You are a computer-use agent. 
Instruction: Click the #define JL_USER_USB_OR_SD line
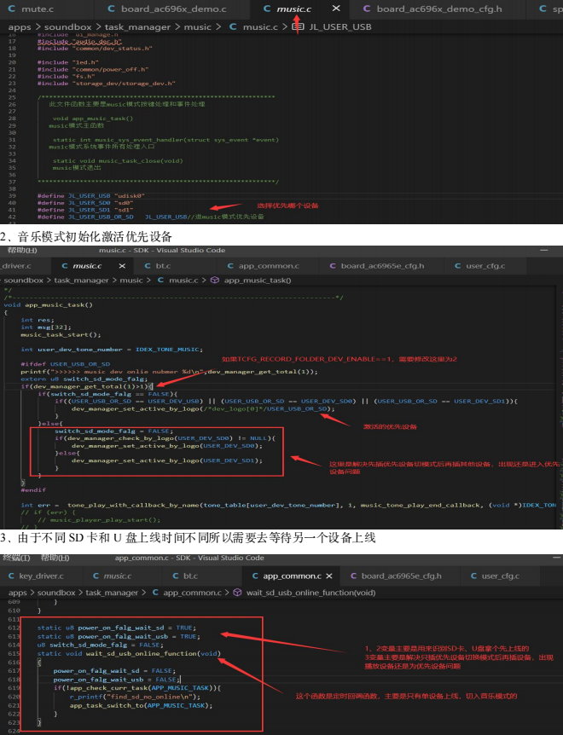[150, 217]
